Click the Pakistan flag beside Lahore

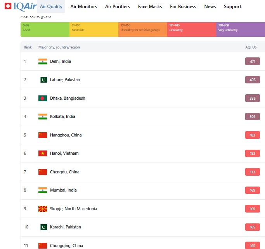click(x=43, y=80)
